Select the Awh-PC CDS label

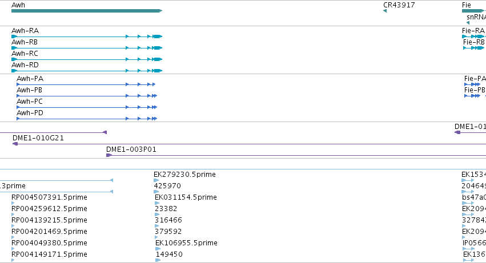(x=30, y=102)
